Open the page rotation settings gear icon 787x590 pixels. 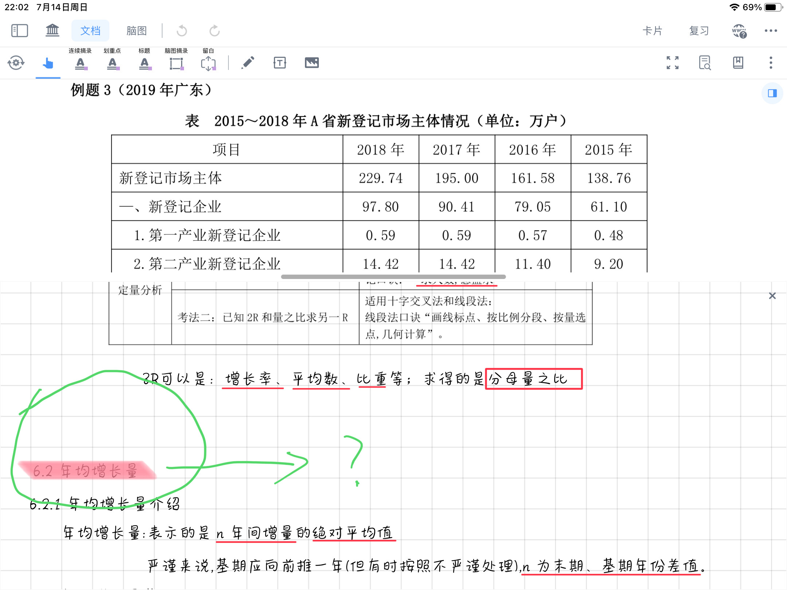click(16, 63)
